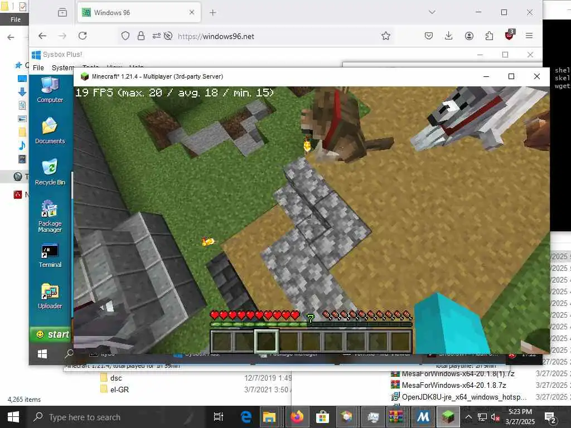
Task: Open the site permissions icon in the address bar
Action: [157, 36]
